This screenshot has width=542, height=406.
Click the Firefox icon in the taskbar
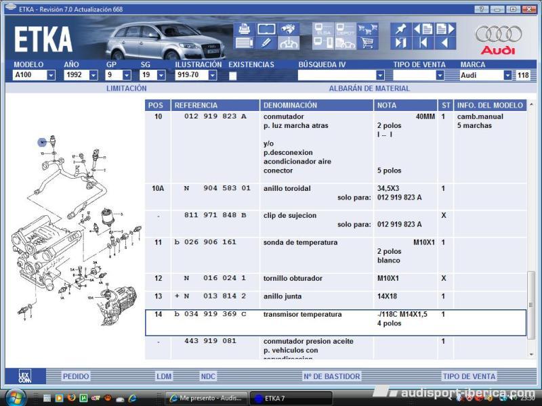pos(72,398)
